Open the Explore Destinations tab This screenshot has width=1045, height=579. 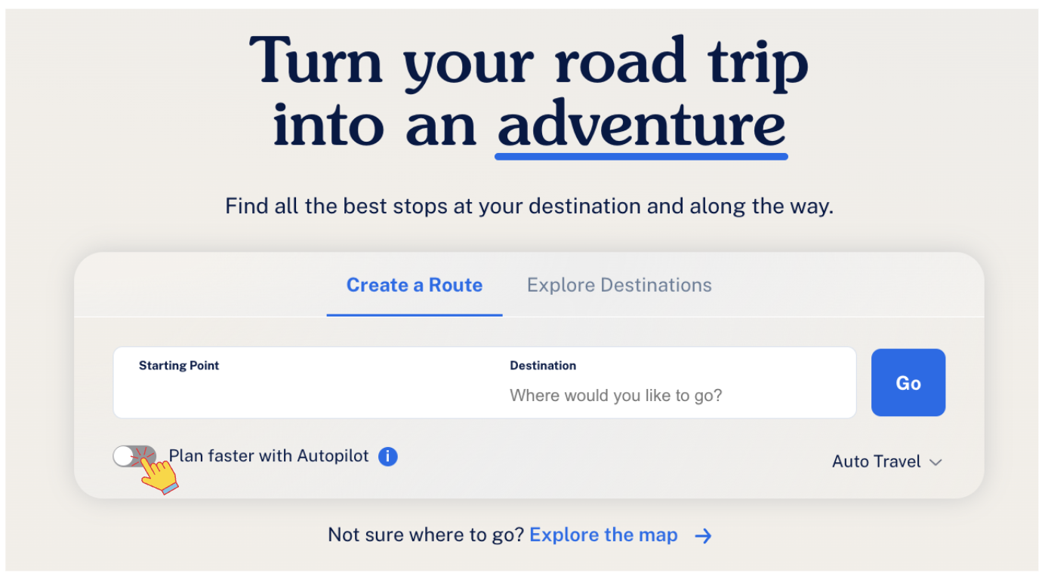[619, 285]
